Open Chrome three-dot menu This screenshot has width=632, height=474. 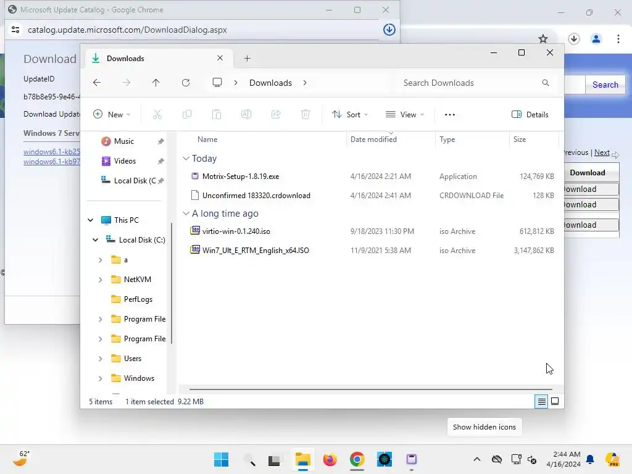[618, 39]
